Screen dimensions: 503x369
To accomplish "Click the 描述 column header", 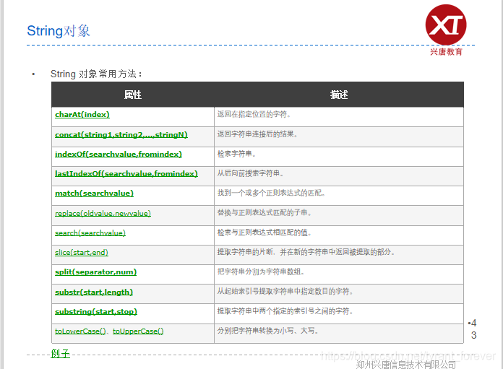I will (x=339, y=95).
